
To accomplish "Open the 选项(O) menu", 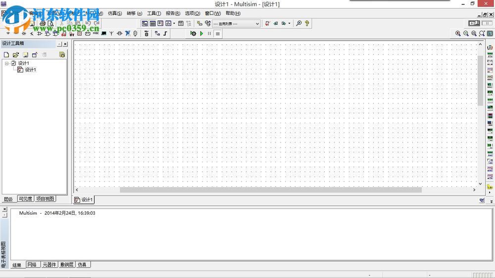I will click(193, 13).
